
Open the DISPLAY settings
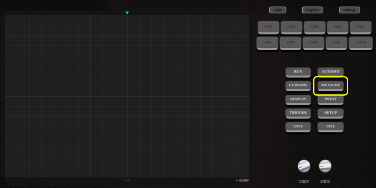click(298, 99)
